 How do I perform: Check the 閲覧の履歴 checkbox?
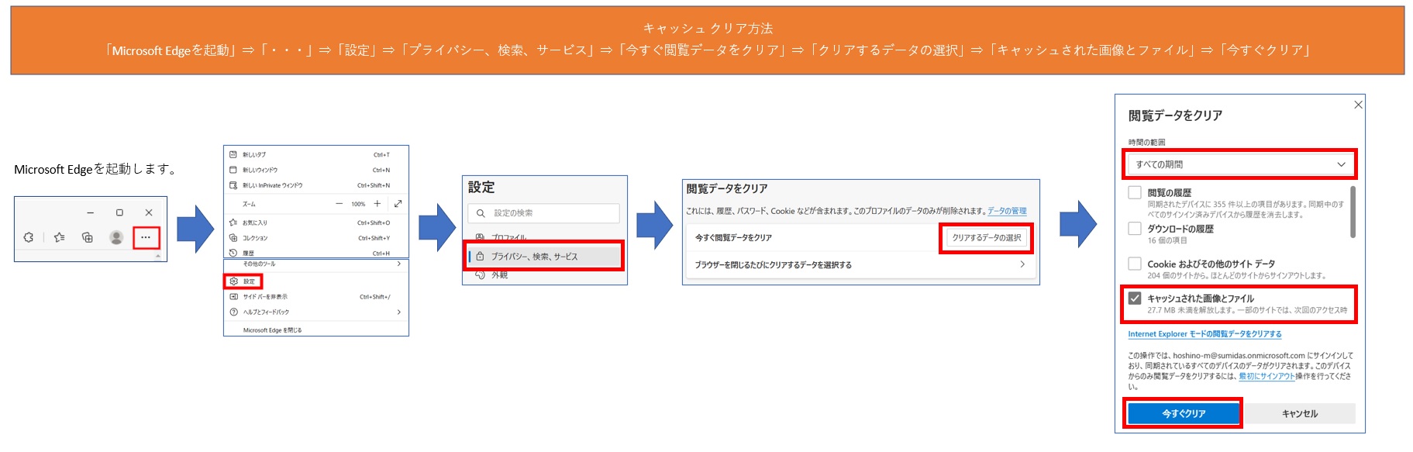pos(1135,193)
